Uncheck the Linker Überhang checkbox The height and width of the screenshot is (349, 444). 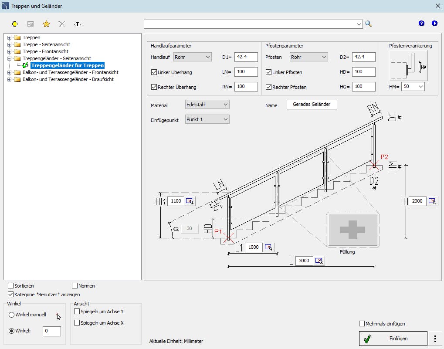pos(154,72)
